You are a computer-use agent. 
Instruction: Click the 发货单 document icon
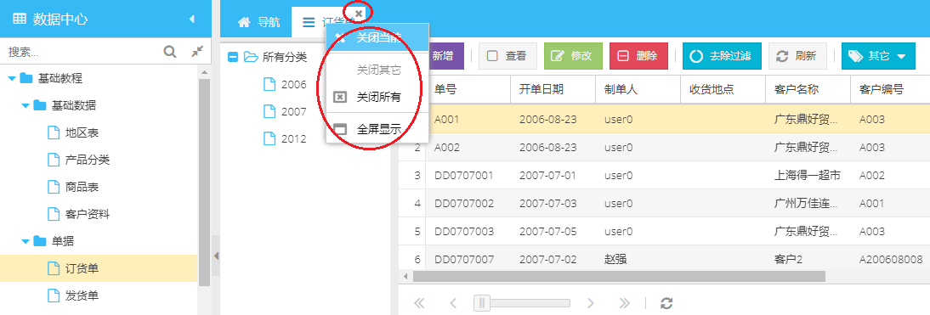[54, 295]
